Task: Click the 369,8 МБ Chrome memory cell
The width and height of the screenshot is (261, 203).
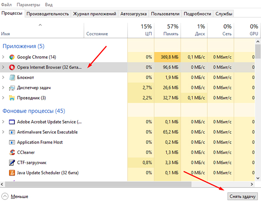Action: coord(167,57)
